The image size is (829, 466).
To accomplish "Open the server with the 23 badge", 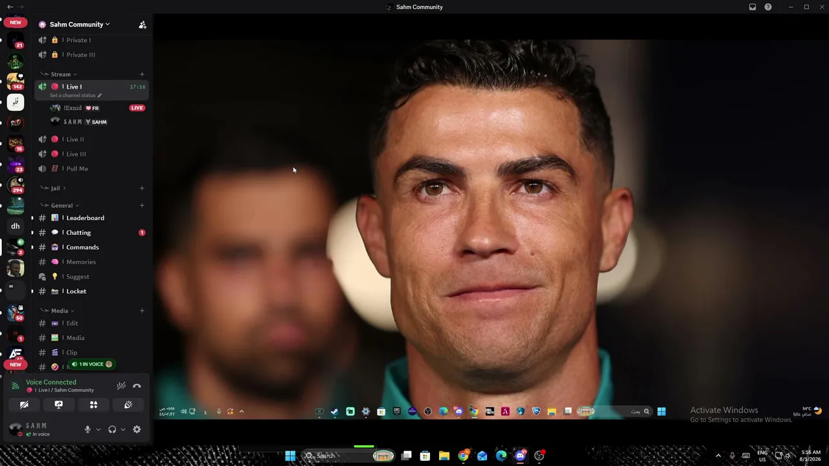I will coord(16,164).
